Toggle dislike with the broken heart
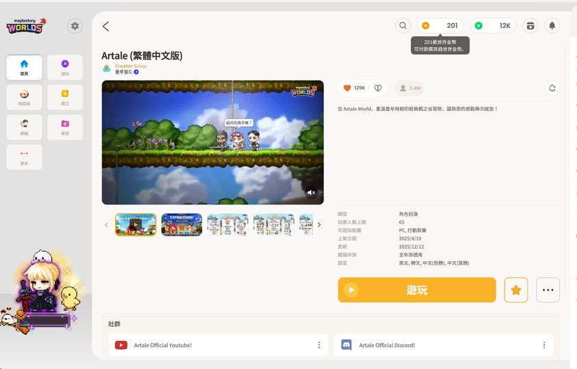Screen dimensions: 577x369 tap(378, 88)
